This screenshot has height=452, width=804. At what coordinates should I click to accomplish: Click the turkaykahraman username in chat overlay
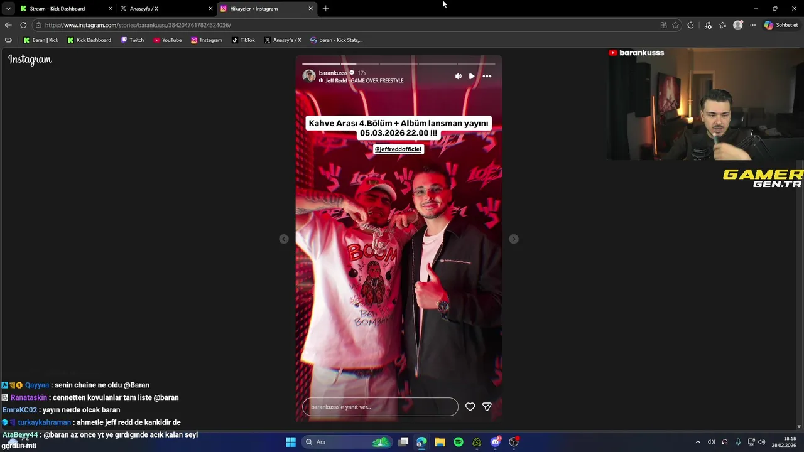tap(44, 422)
